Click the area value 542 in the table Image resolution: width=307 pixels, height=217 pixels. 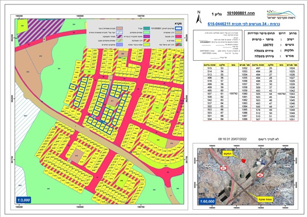point(209,100)
